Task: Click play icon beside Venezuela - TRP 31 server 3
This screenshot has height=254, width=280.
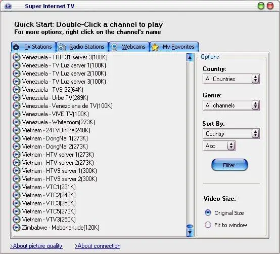Action: [17, 57]
